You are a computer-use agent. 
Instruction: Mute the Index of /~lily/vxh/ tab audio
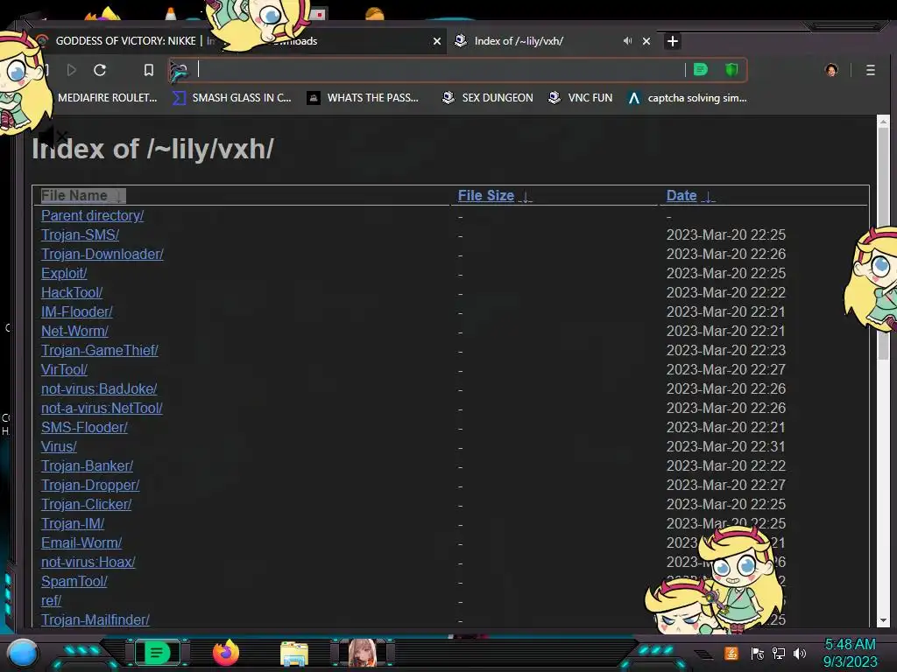click(x=627, y=41)
